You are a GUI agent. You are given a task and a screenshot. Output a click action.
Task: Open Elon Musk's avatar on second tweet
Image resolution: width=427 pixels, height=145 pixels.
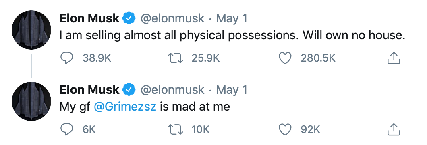pos(31,101)
